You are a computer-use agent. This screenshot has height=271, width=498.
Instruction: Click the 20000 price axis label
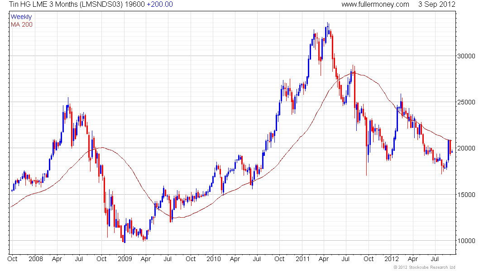[466, 148]
